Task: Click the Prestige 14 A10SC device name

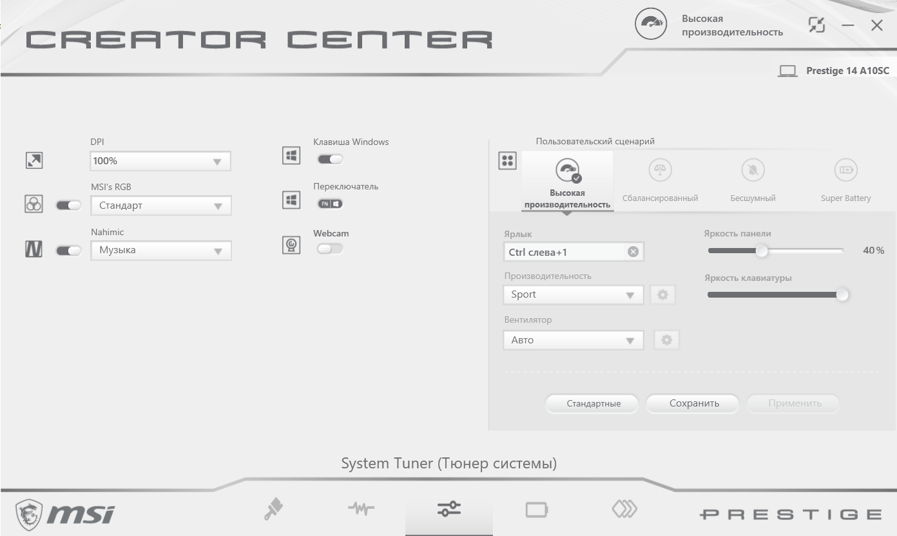Action: pos(847,71)
